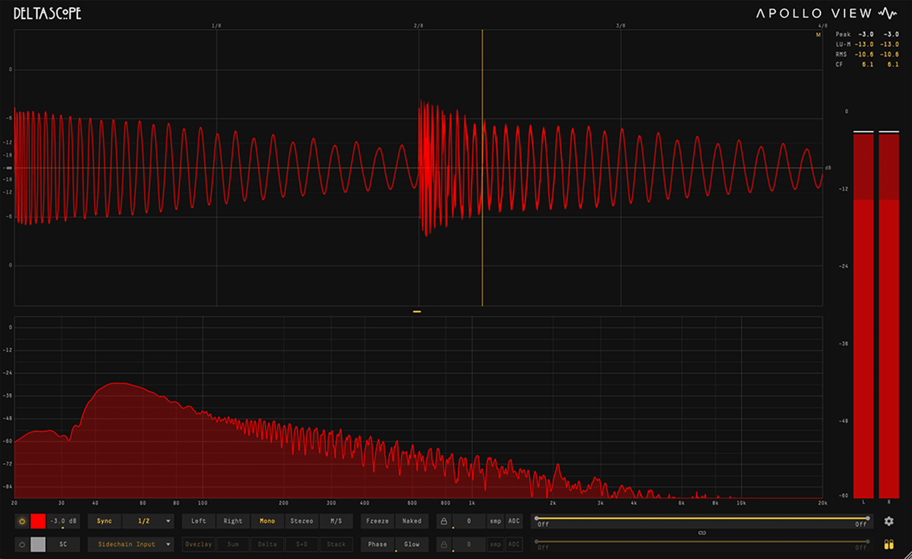The width and height of the screenshot is (912, 559).
Task: Switch to M/S channel mode
Action: 336,521
